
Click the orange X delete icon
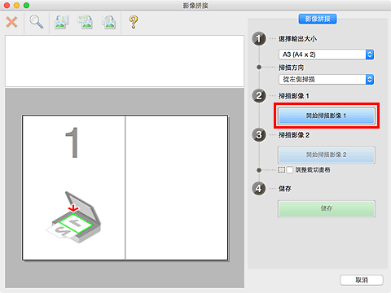click(x=11, y=22)
